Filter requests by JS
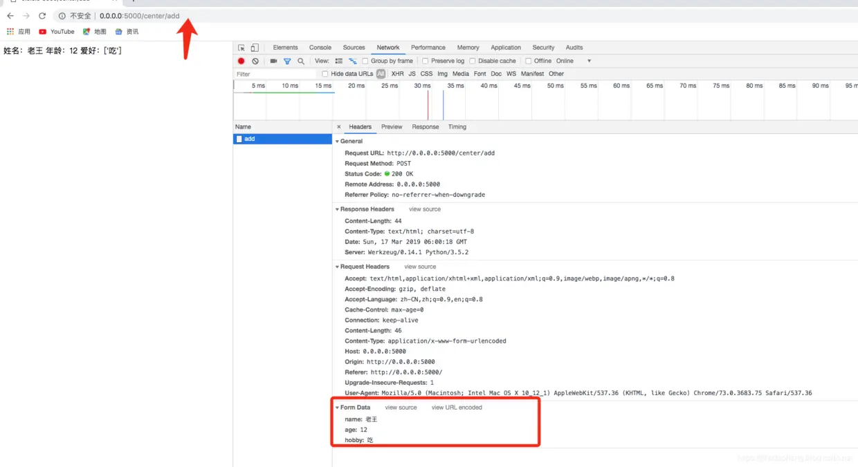 tap(412, 74)
